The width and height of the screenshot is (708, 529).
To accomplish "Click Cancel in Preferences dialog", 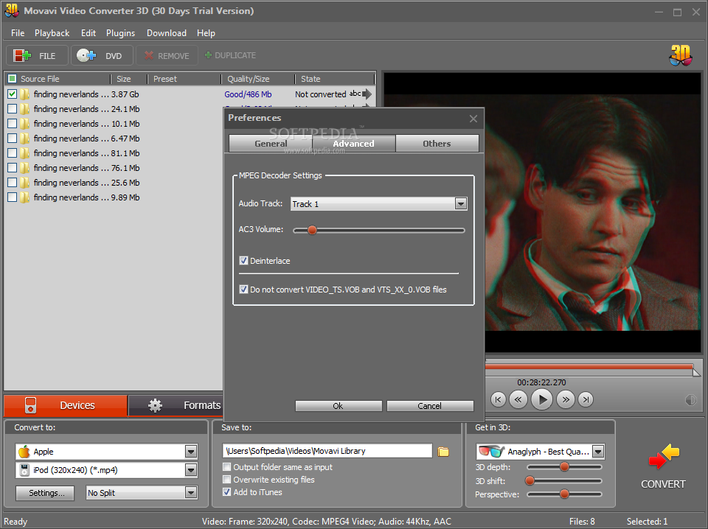I will pyautogui.click(x=430, y=406).
